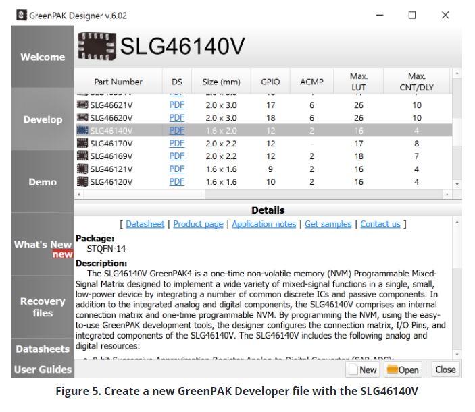Open PDF datasheet for SLG46621V

pos(176,105)
